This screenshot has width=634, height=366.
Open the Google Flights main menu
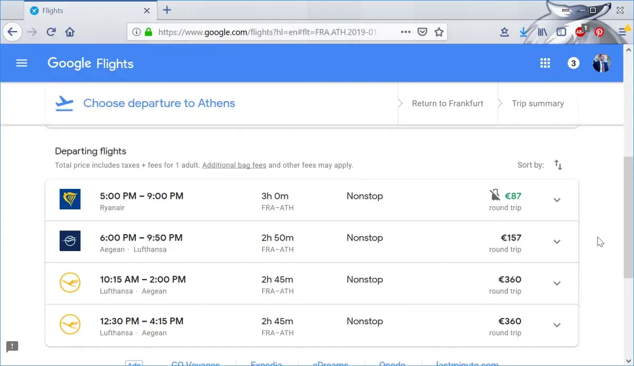[x=22, y=63]
